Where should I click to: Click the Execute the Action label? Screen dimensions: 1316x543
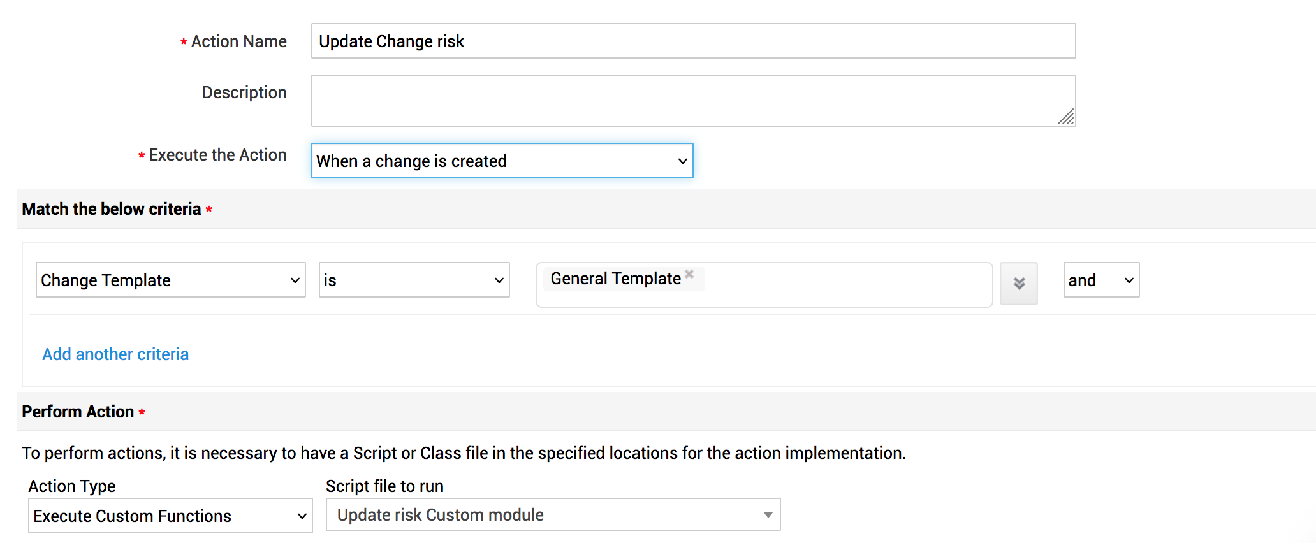(x=217, y=155)
